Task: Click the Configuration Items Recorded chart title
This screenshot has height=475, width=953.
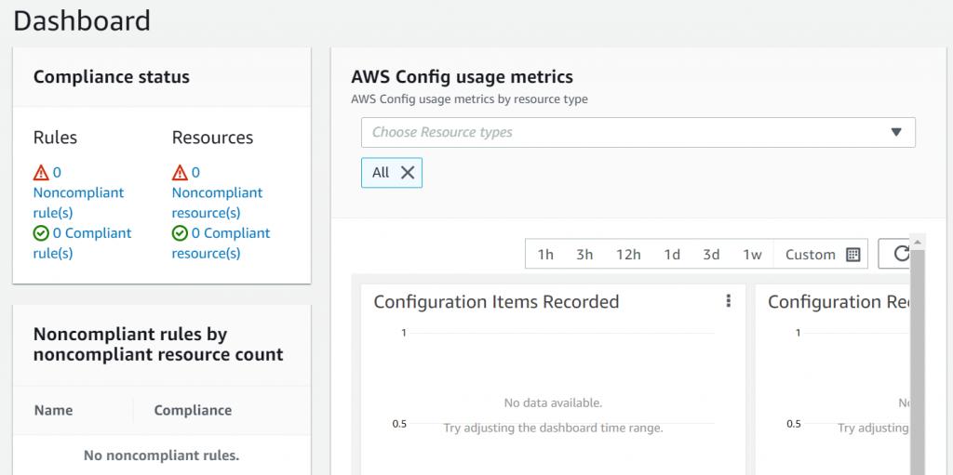Action: pos(496,301)
